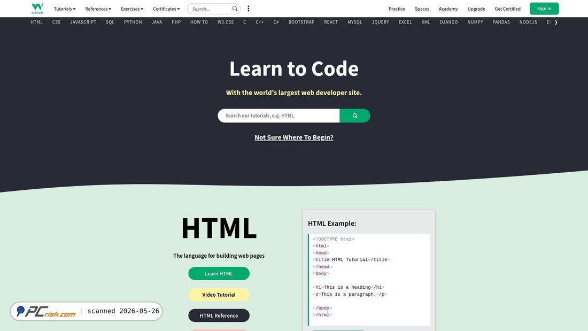Click the 'HTML Example:' title

pyautogui.click(x=332, y=224)
